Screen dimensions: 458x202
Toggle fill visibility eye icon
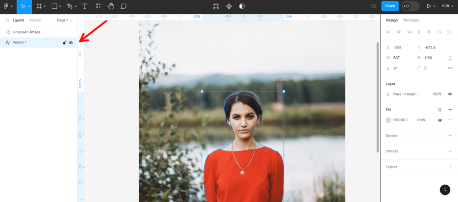point(440,120)
